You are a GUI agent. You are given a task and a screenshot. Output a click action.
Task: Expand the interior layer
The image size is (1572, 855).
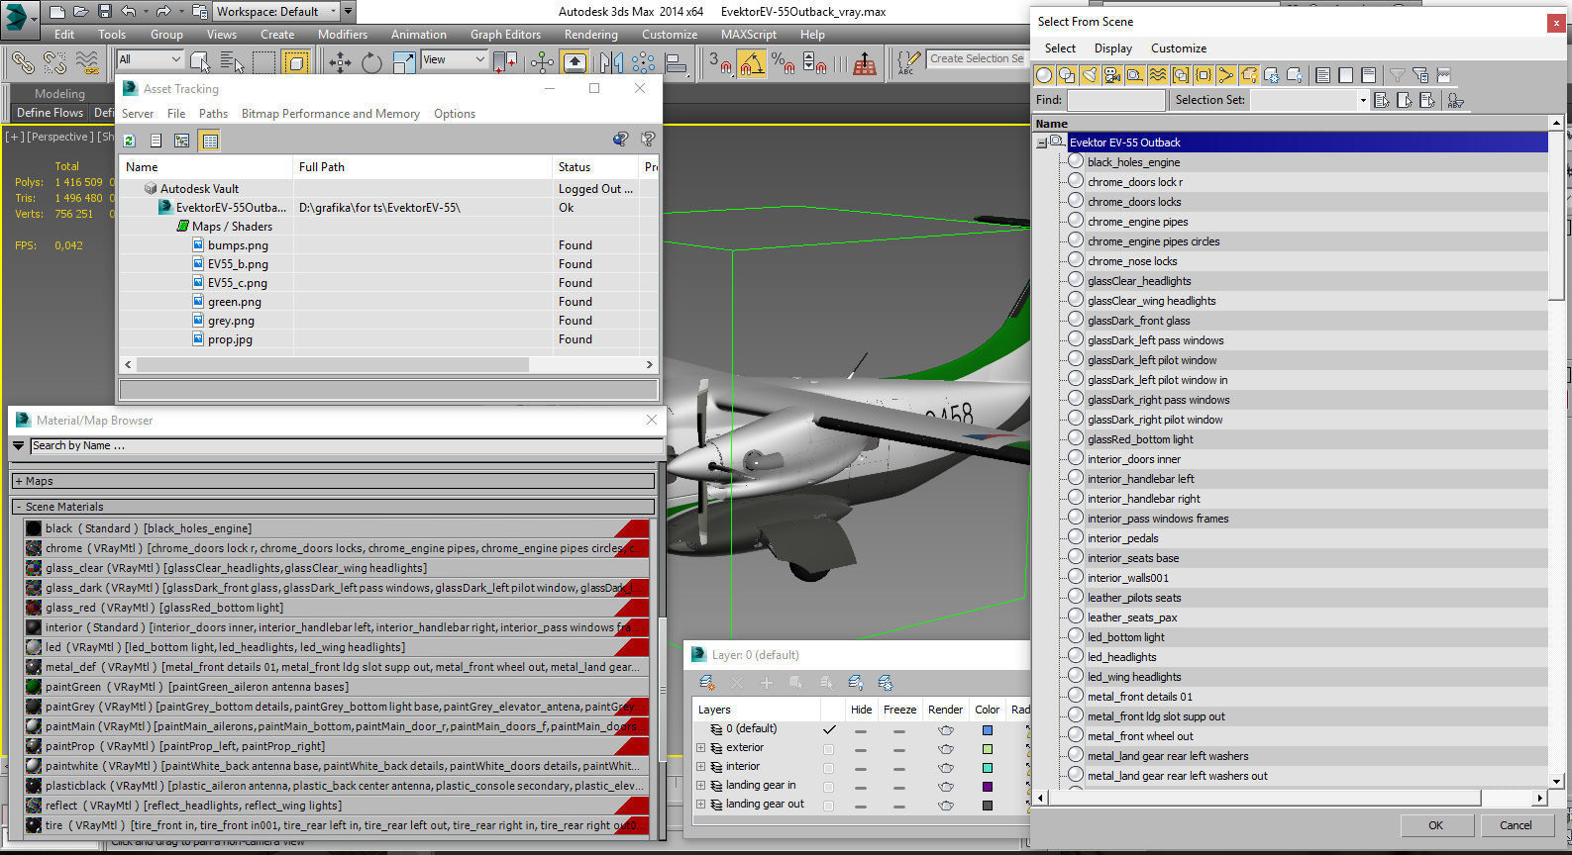point(701,767)
